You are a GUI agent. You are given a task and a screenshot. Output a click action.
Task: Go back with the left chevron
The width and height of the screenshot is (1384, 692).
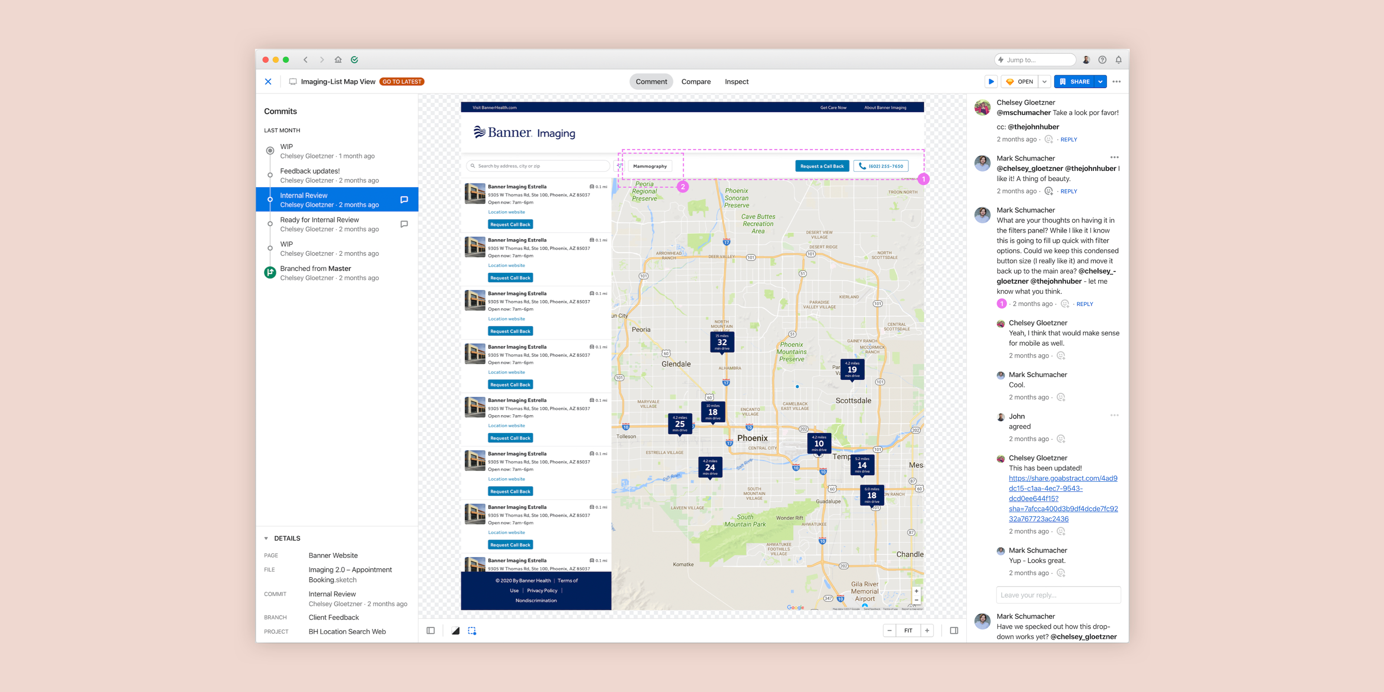tap(305, 60)
